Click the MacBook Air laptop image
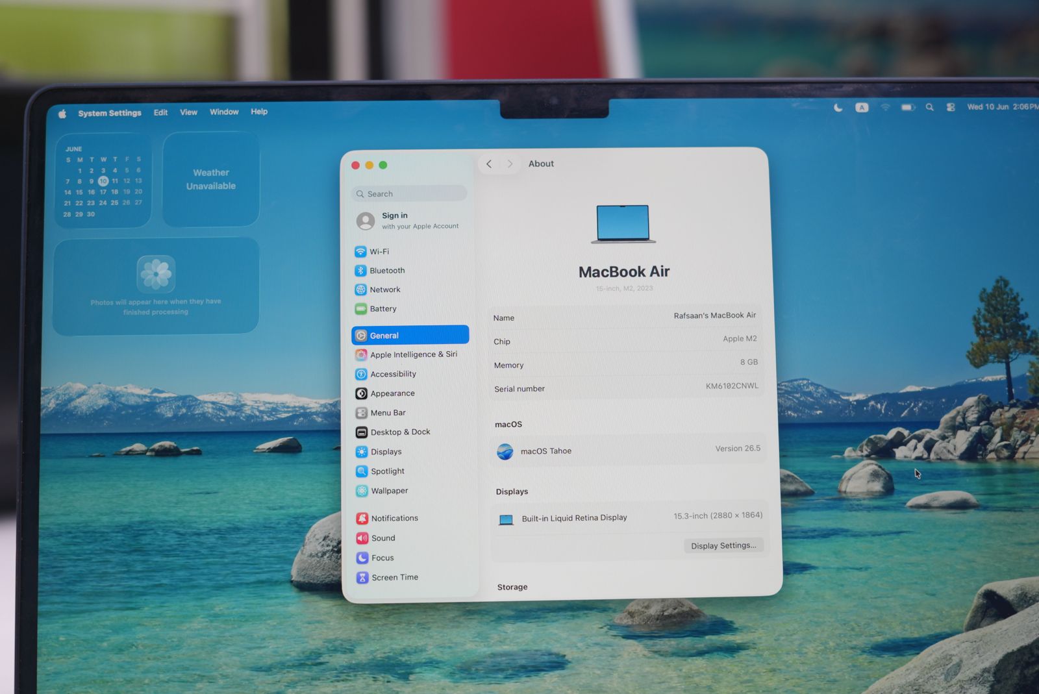The width and height of the screenshot is (1039, 694). (623, 224)
